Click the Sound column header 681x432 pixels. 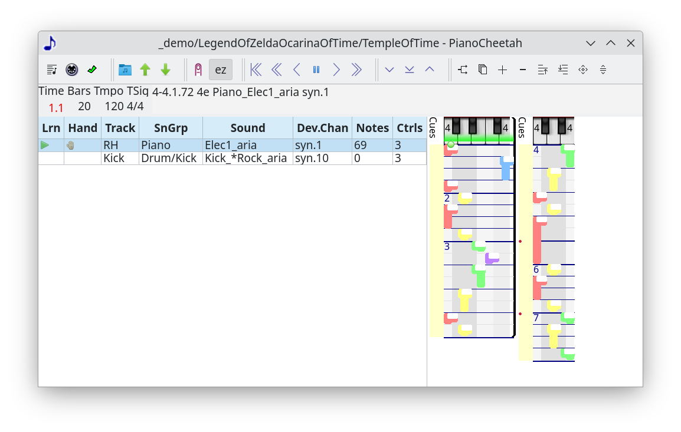coord(247,128)
